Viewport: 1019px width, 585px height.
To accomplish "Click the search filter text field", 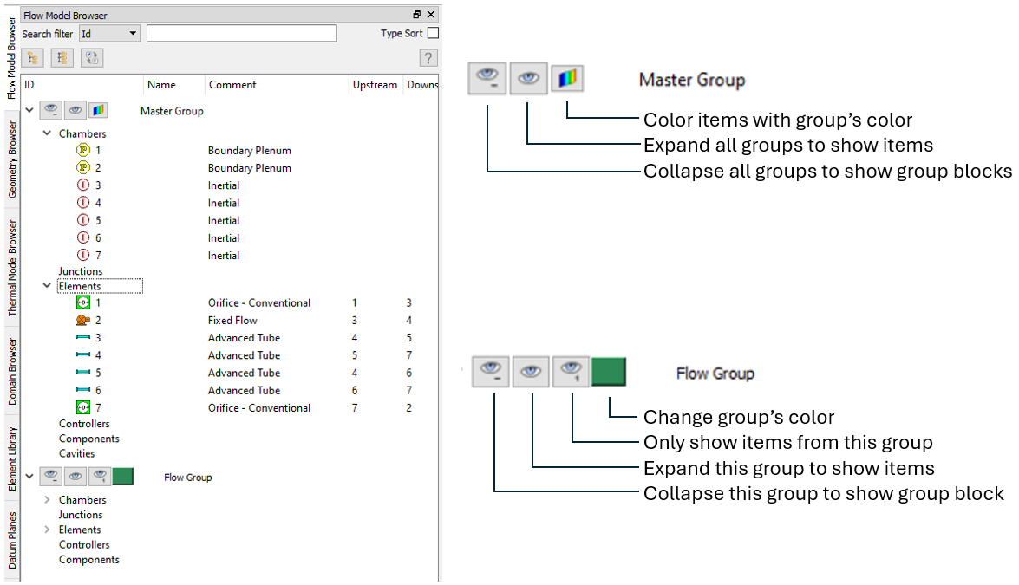I will click(241, 34).
